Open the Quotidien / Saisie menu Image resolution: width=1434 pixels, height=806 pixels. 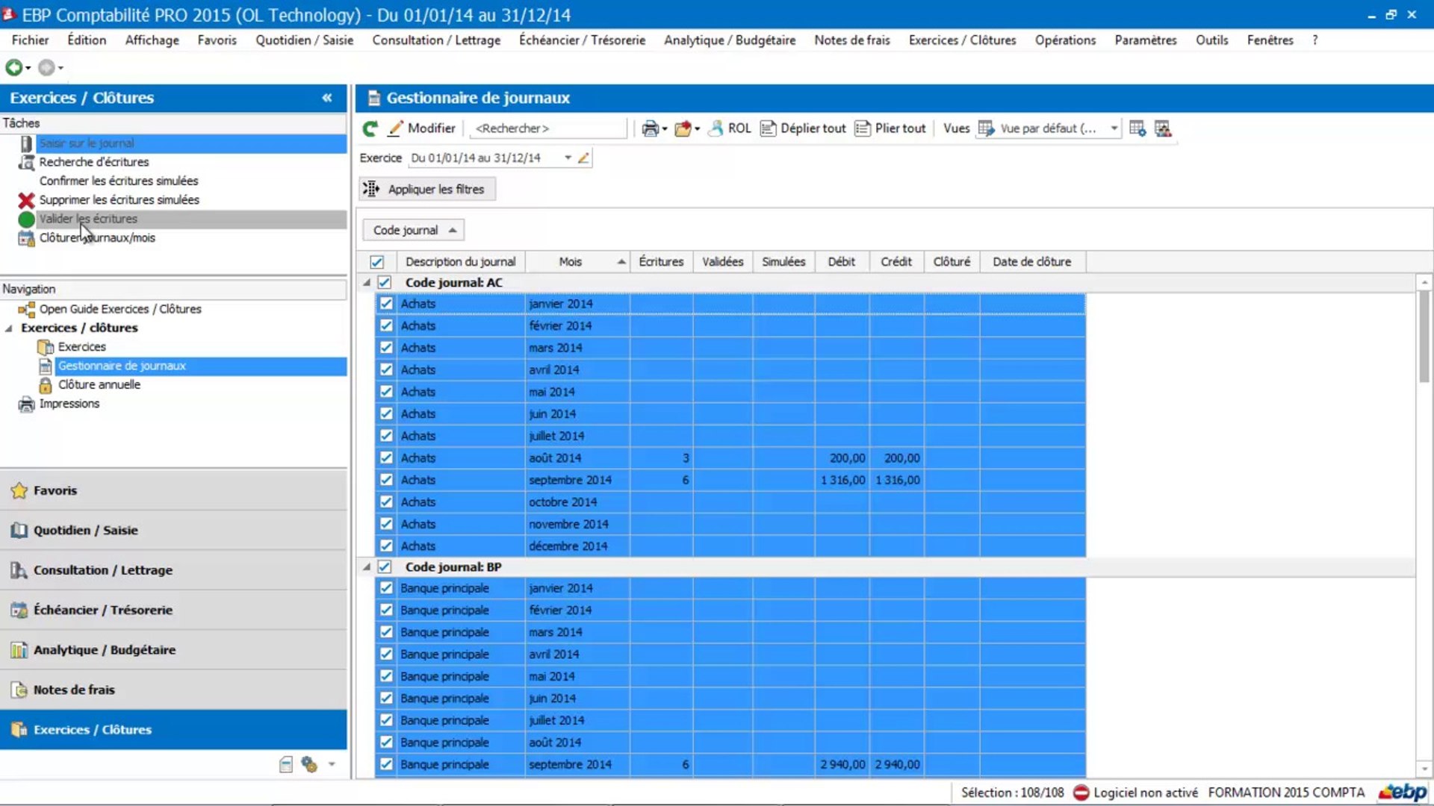tap(304, 40)
